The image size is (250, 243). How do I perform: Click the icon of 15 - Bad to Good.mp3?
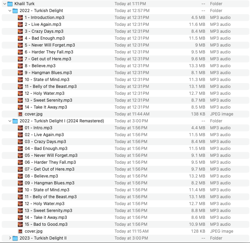click(20, 224)
